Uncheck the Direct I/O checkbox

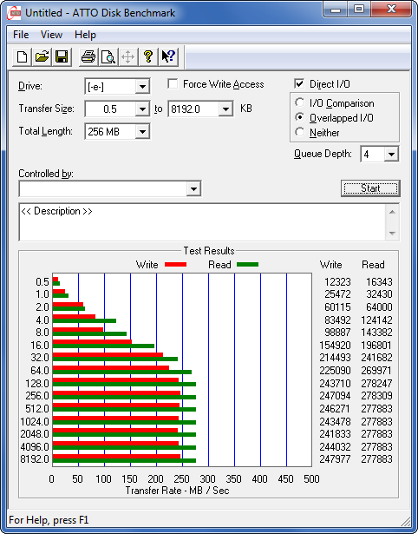point(299,83)
